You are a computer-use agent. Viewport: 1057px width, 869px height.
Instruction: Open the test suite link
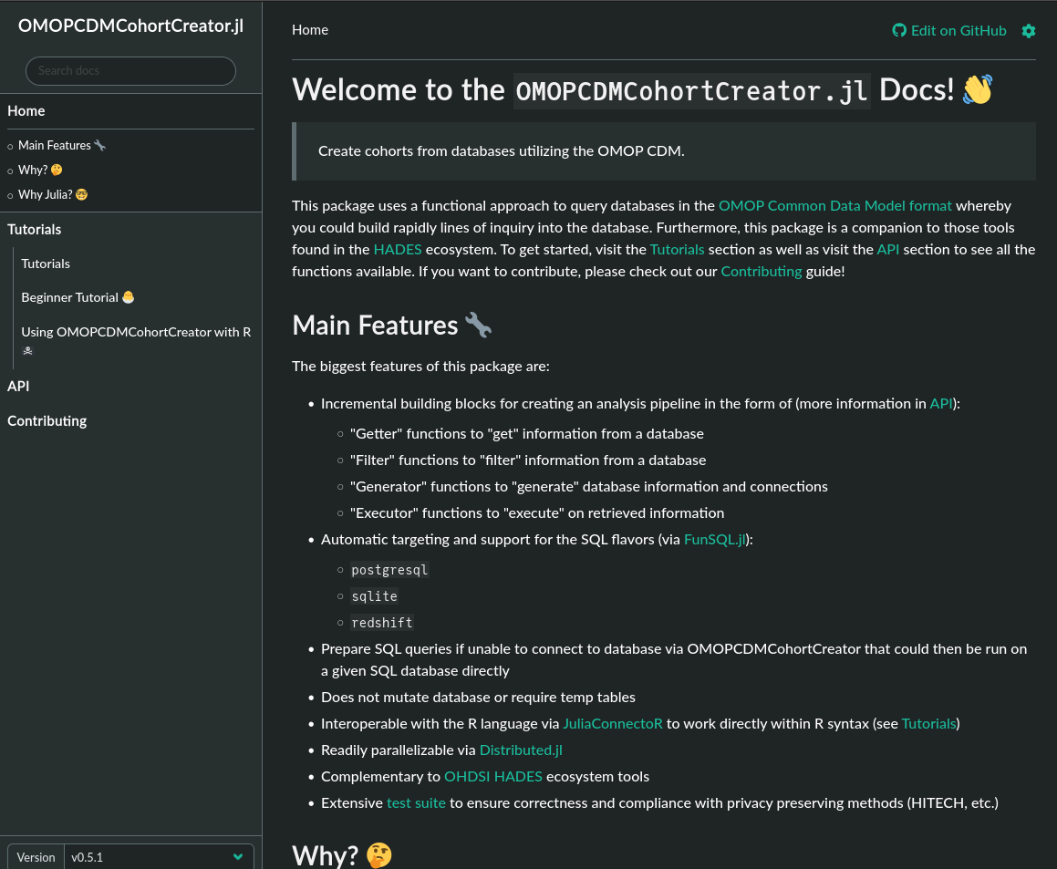coord(416,803)
